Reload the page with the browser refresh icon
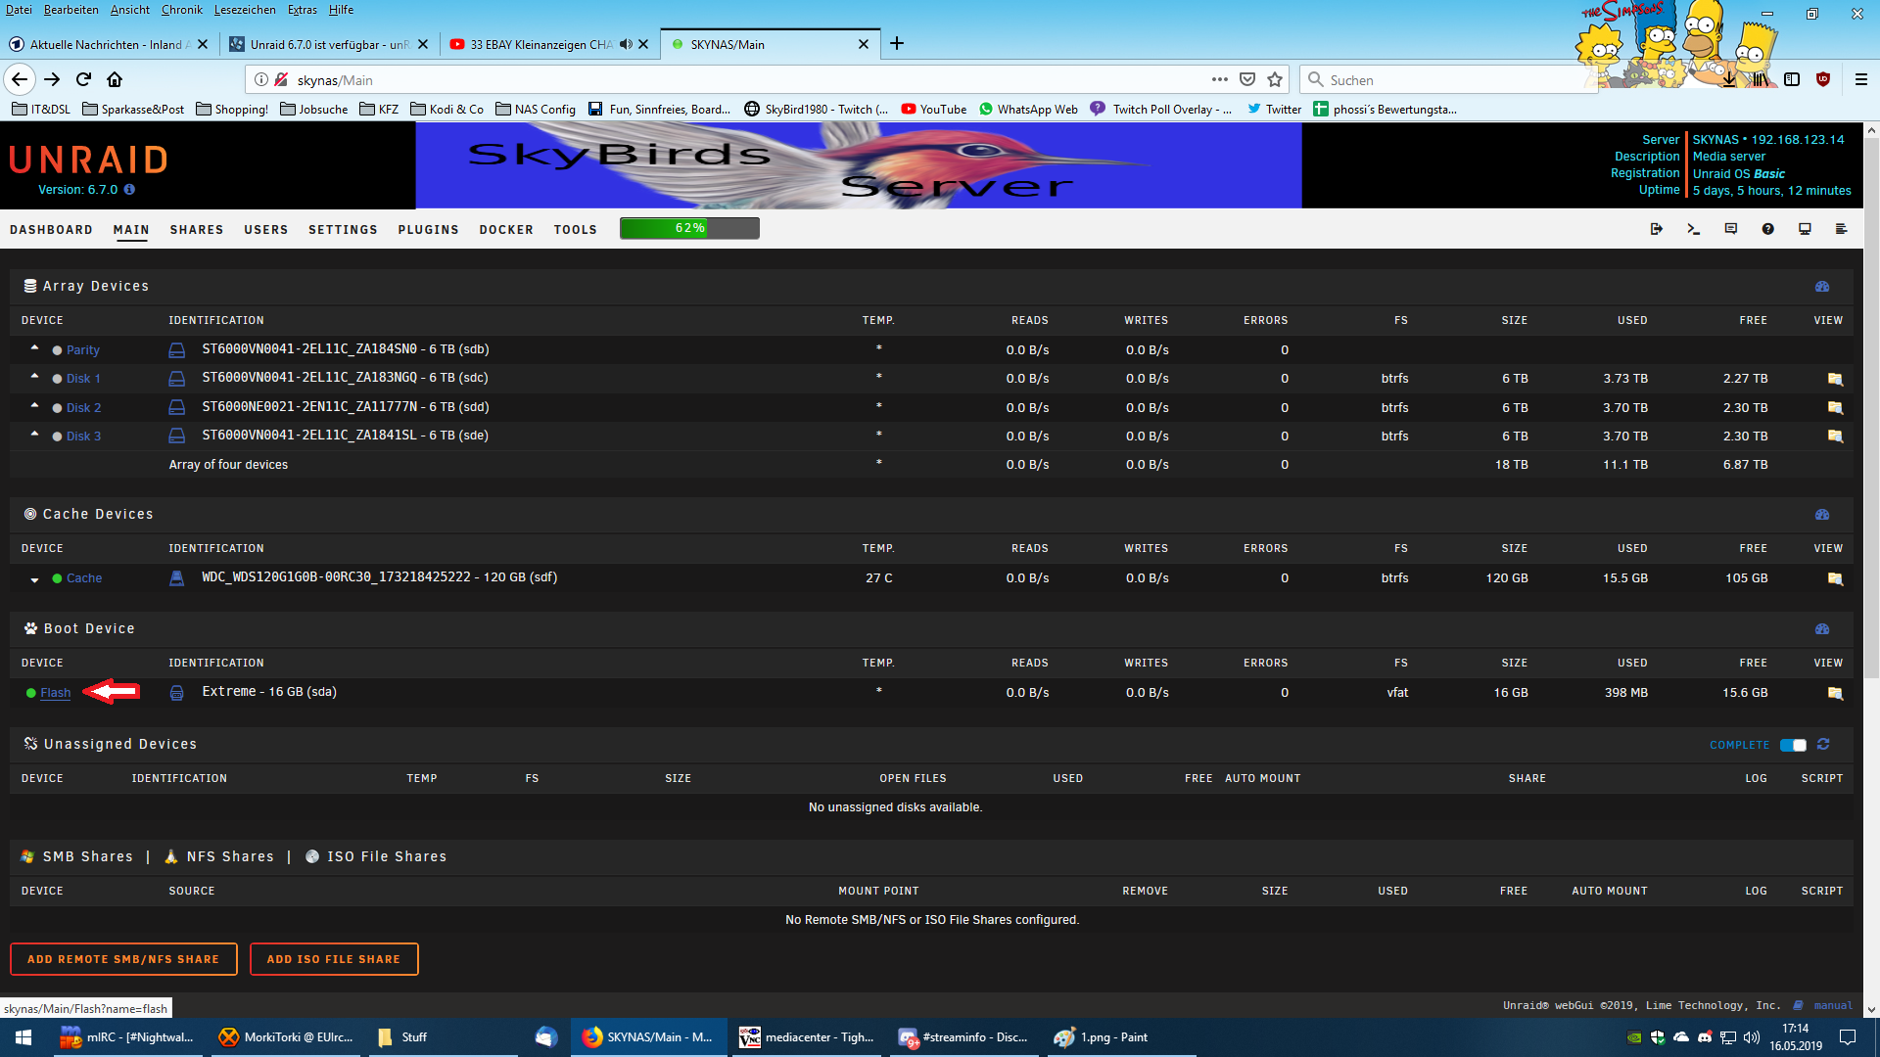 tap(83, 79)
